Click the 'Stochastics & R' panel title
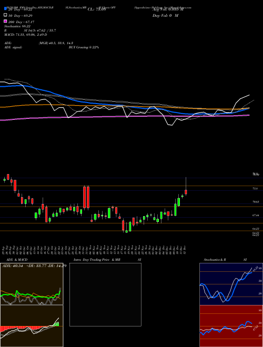 click(215, 260)
